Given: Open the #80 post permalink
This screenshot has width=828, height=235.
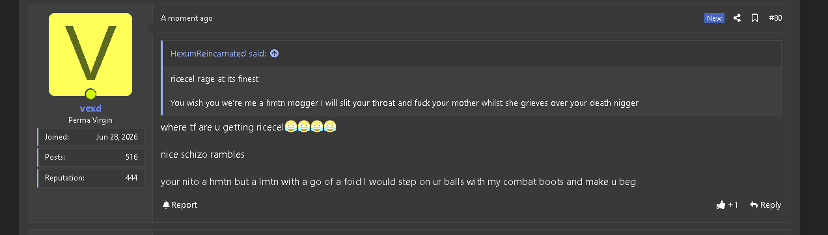Looking at the screenshot, I should (775, 18).
